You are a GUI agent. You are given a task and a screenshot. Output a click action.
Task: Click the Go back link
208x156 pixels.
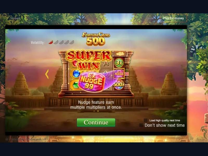click(x=16, y=18)
